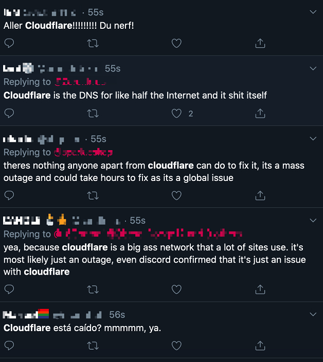Retweet the 'está caído' tweet

[93, 345]
